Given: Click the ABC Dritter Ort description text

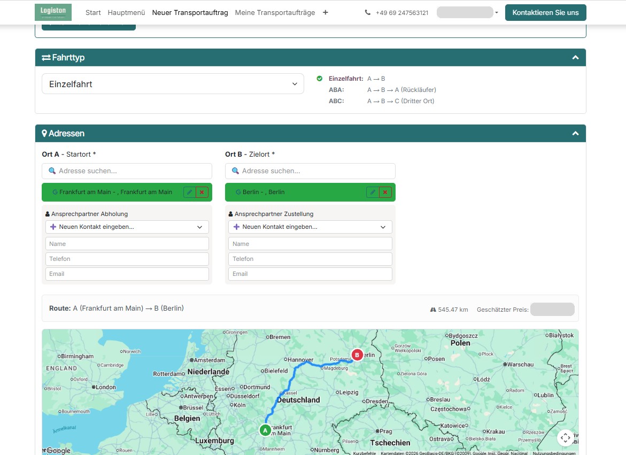Looking at the screenshot, I should tap(401, 101).
